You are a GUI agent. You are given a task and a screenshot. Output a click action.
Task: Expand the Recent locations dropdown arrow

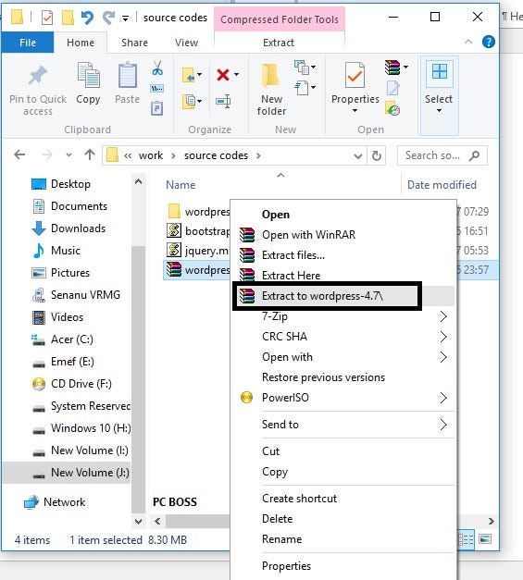68,155
